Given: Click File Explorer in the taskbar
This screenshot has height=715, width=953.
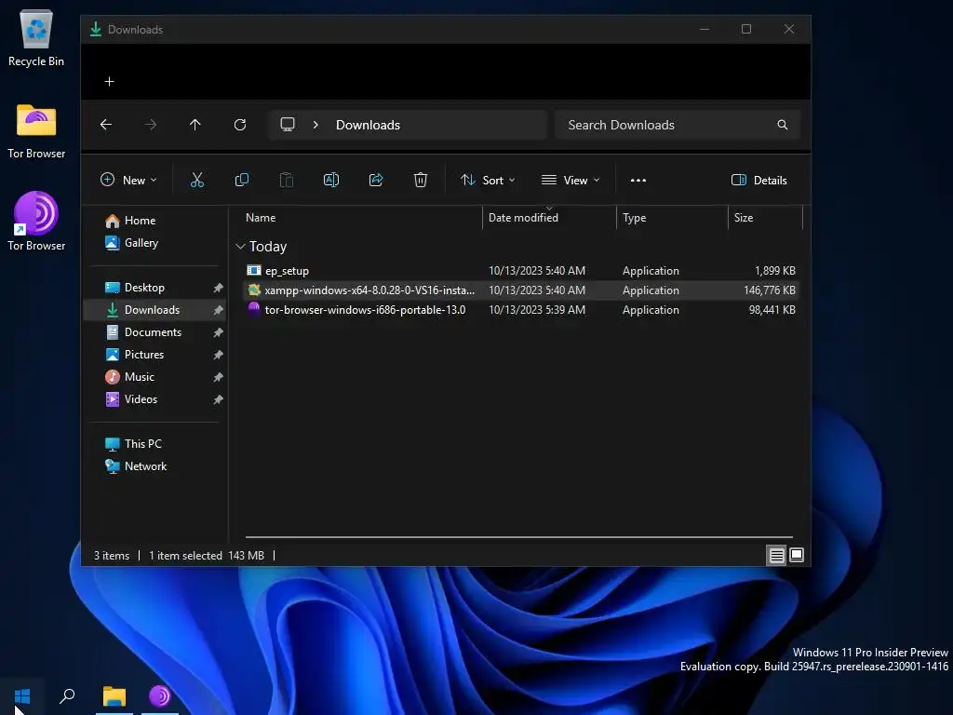Looking at the screenshot, I should pos(114,696).
